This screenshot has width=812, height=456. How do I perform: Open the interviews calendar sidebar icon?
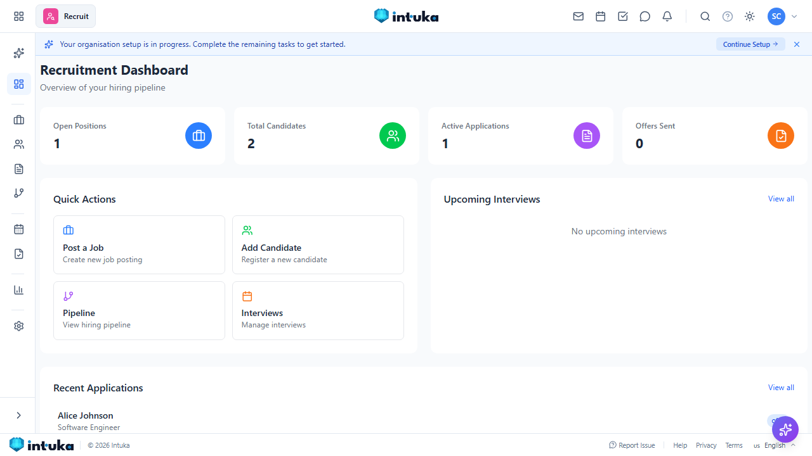click(19, 229)
